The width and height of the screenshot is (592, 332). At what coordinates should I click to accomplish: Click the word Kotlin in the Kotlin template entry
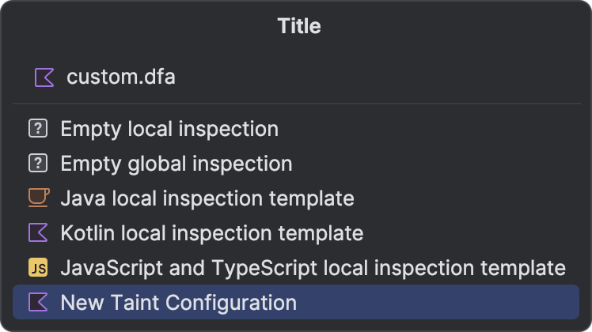tap(88, 232)
